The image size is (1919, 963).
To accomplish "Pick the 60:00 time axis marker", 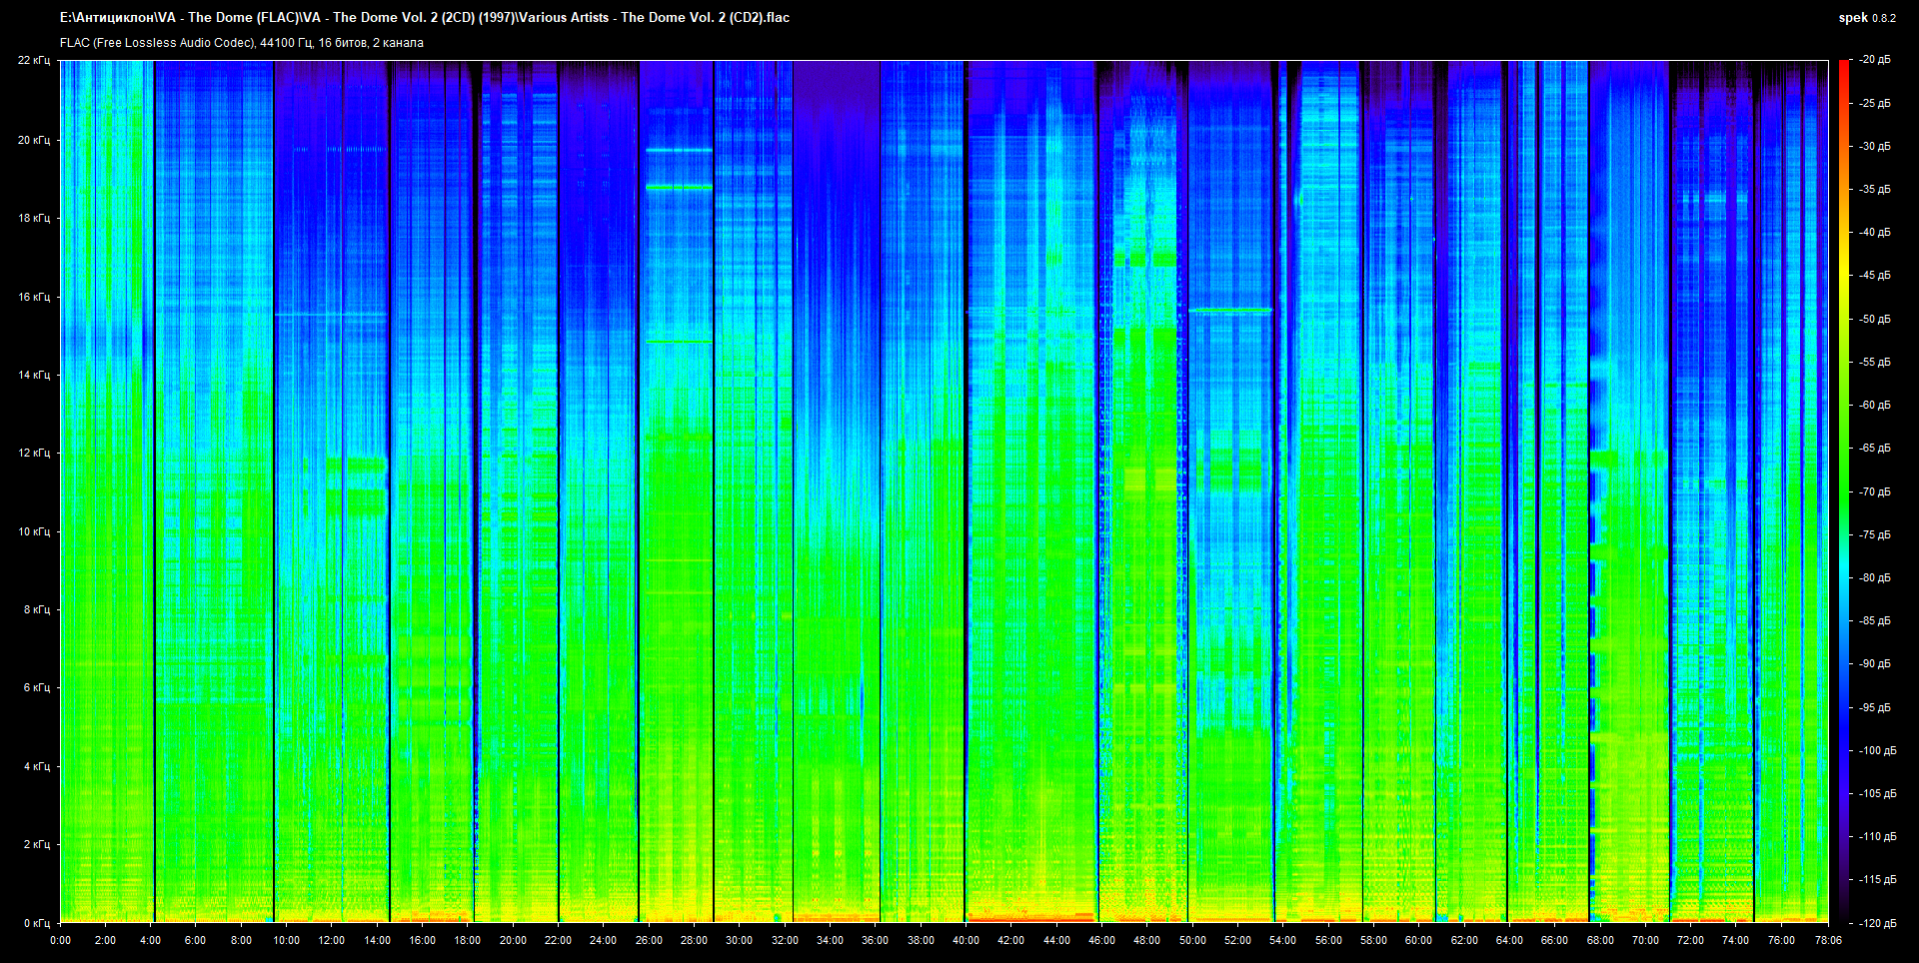I will click(x=1418, y=940).
